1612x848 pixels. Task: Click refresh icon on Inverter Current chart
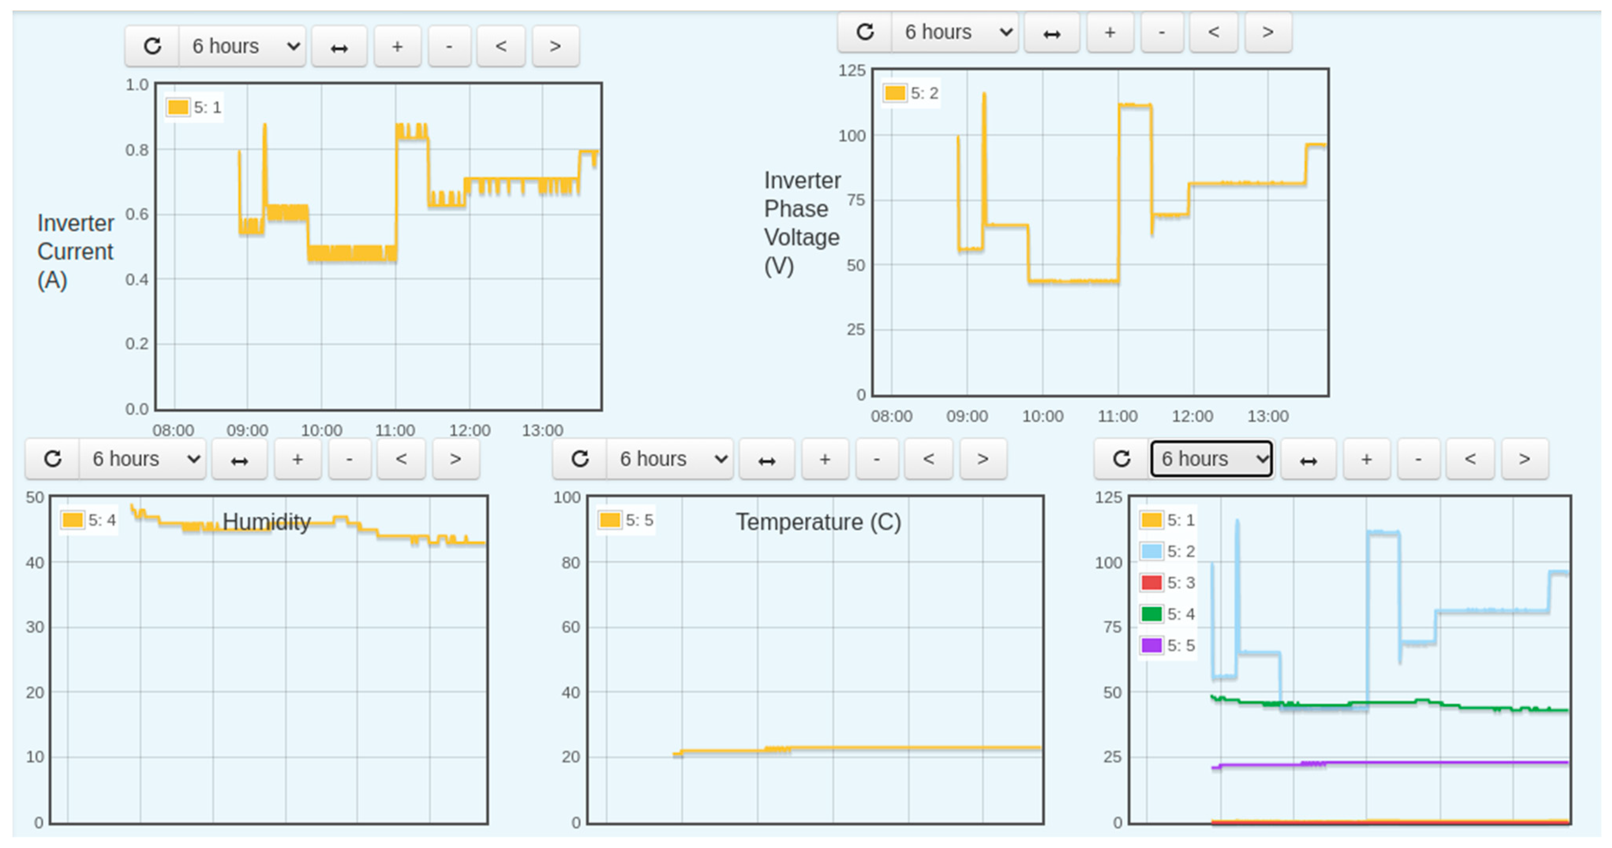152,46
